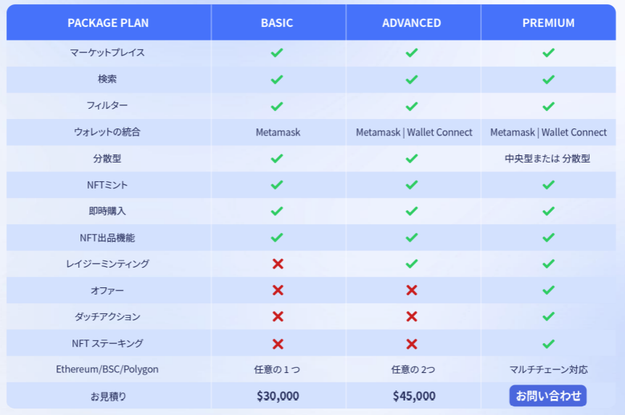The image size is (625, 415).
Task: Click Basic red cross for NFT ステーキング
Action: click(277, 343)
